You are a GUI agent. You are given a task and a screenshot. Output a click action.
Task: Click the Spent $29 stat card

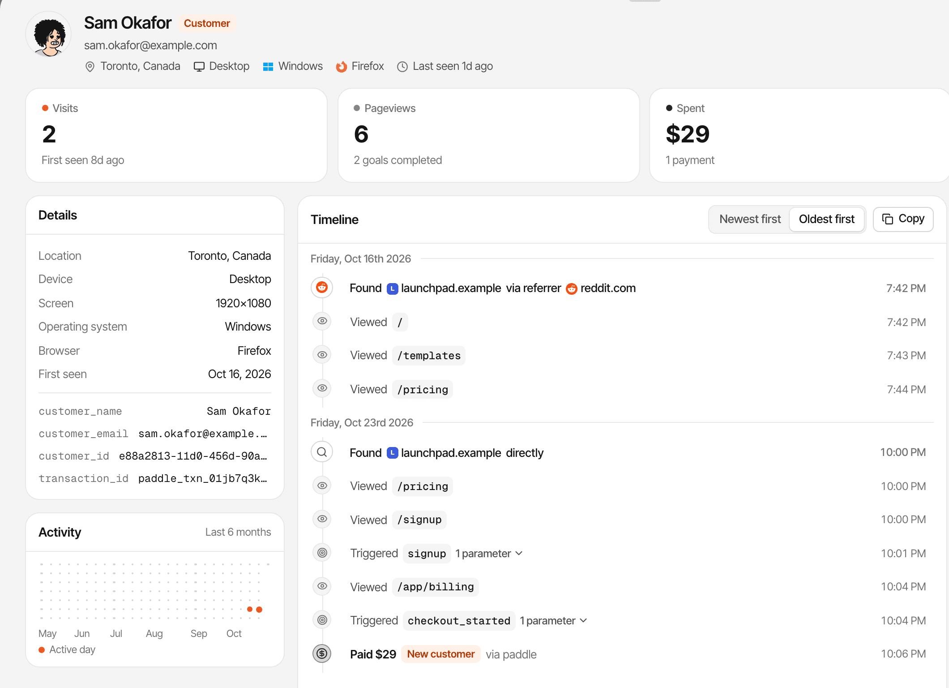(799, 135)
